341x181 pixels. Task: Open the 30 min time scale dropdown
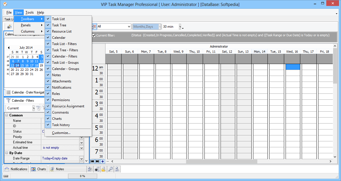coord(180,27)
